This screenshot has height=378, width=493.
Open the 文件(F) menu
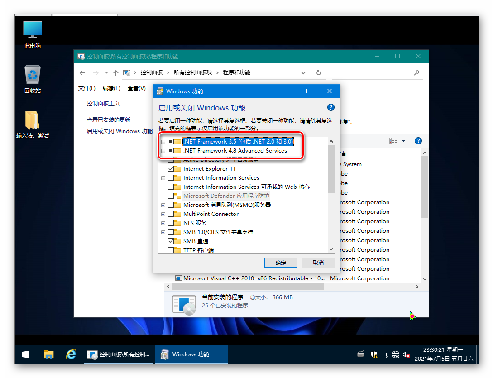tap(87, 88)
